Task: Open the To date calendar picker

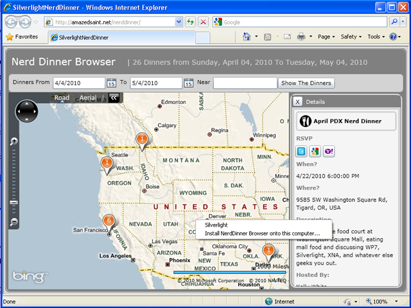Action: tap(188, 83)
